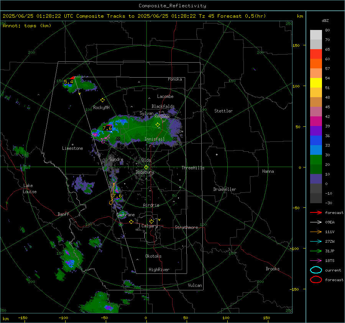Click the Airdrie city label
The image size is (345, 323).
tap(151, 205)
